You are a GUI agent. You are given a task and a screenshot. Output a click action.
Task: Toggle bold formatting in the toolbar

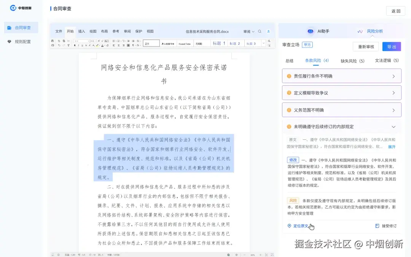point(75,45)
